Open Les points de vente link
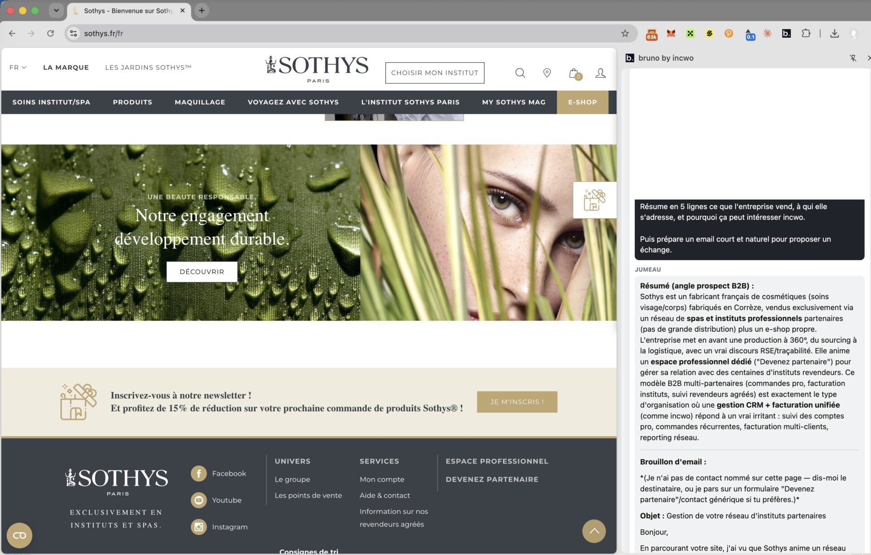 (308, 496)
